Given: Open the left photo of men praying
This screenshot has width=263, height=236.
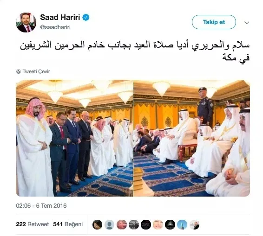Looking at the screenshot, I should (x=74, y=138).
